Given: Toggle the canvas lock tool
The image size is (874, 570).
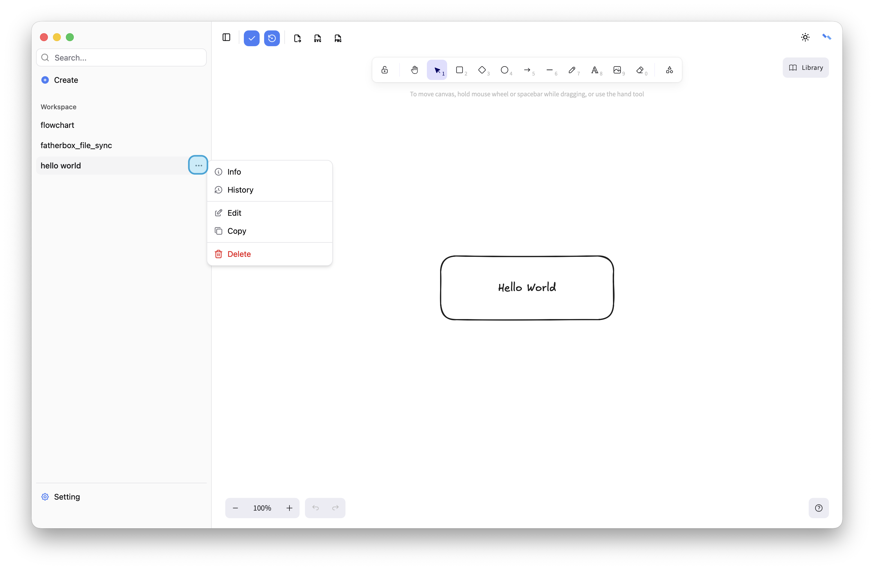Looking at the screenshot, I should 384,70.
